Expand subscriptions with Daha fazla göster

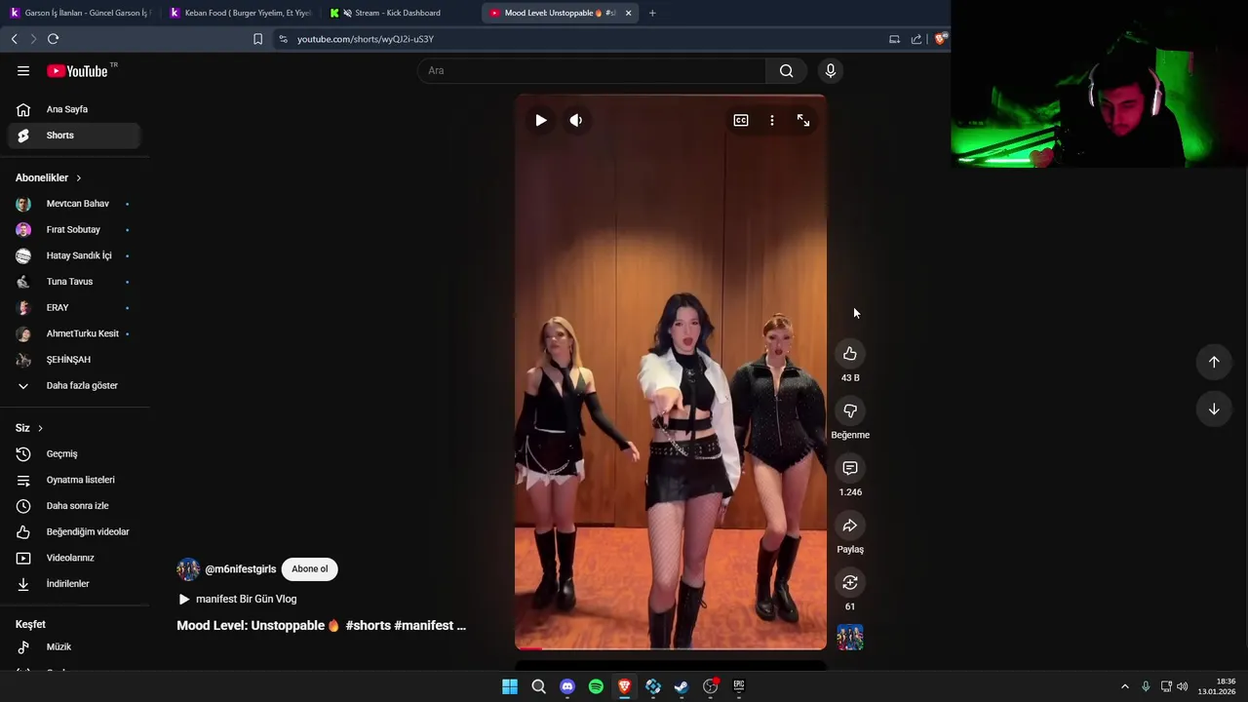(74, 386)
